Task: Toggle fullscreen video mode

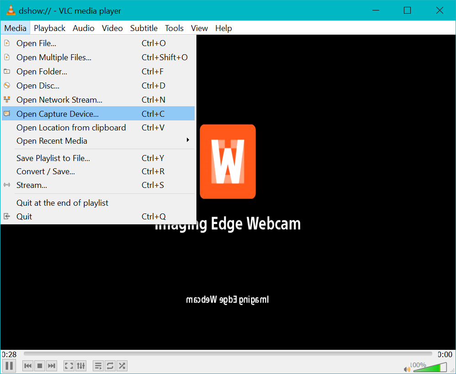Action: tap(69, 365)
